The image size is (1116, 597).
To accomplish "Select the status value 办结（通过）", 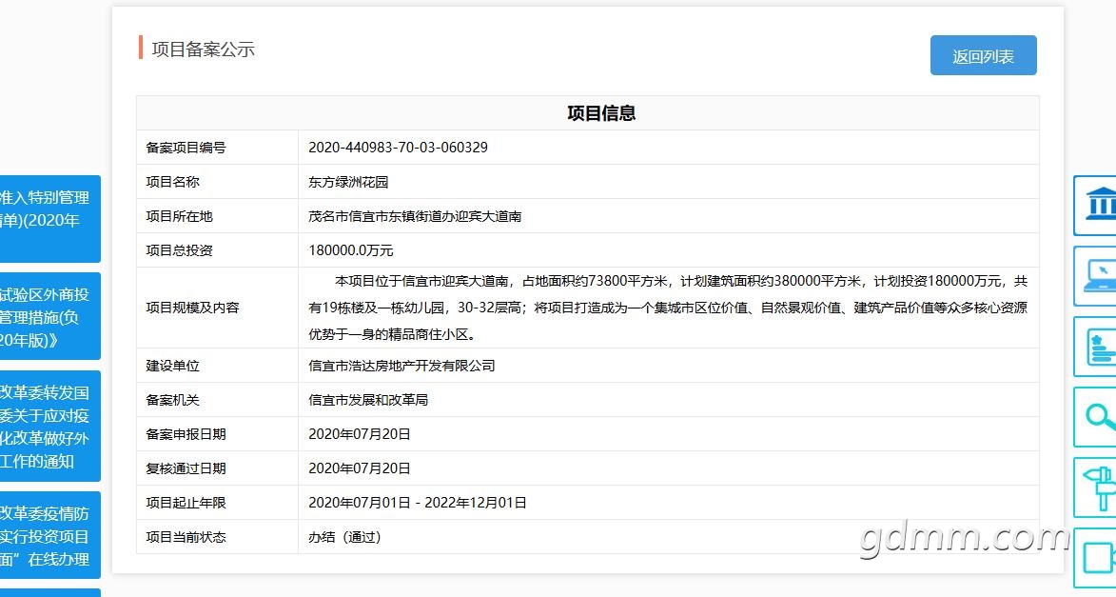I will pyautogui.click(x=345, y=537).
